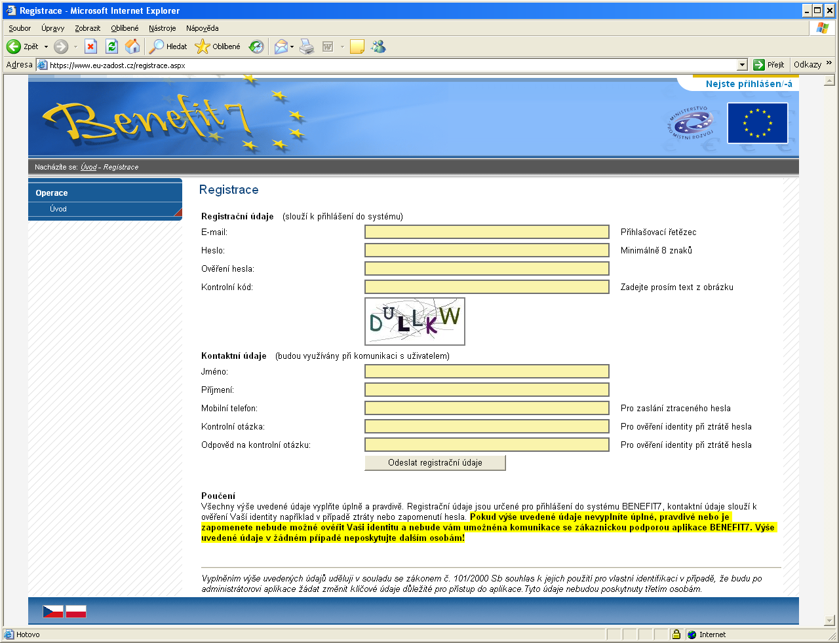Viewport: 839px width, 643px height.
Task: Click the Ministry for Regional Development logo
Action: (690, 122)
